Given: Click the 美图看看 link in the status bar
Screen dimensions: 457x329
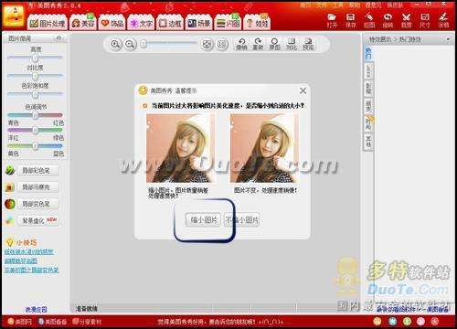Looking at the screenshot, I should tap(53, 322).
